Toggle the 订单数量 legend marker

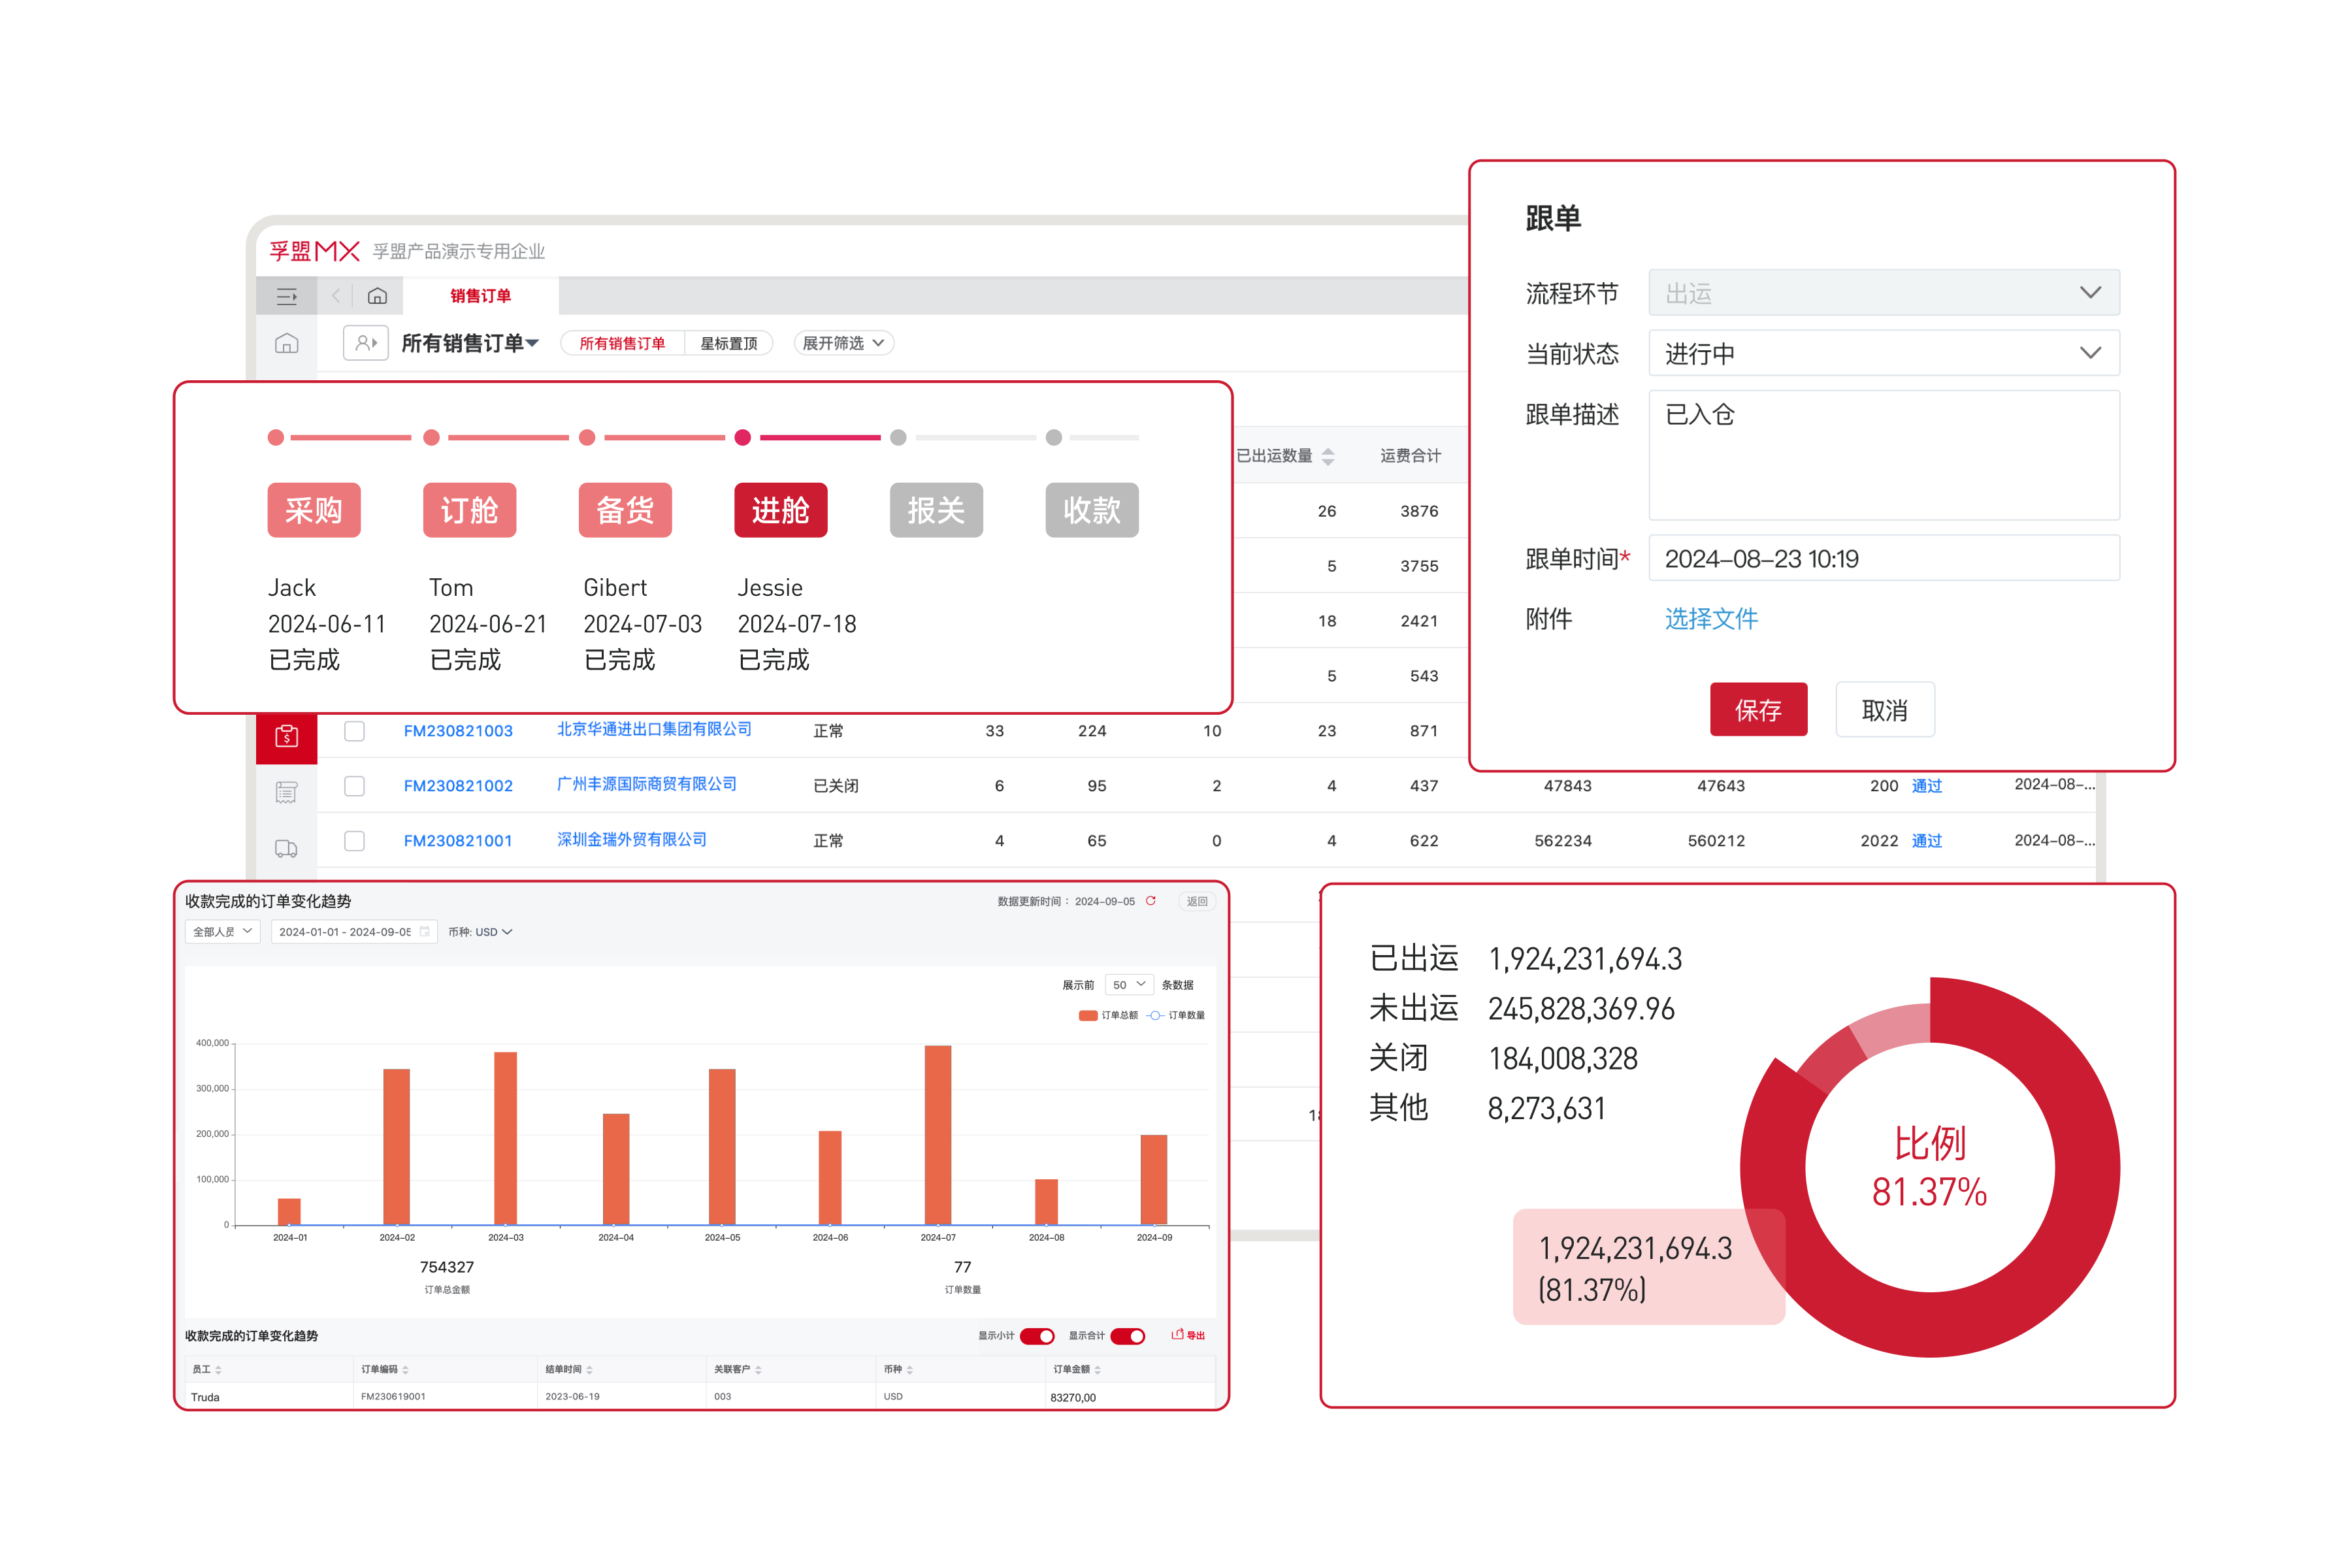1155,1016
